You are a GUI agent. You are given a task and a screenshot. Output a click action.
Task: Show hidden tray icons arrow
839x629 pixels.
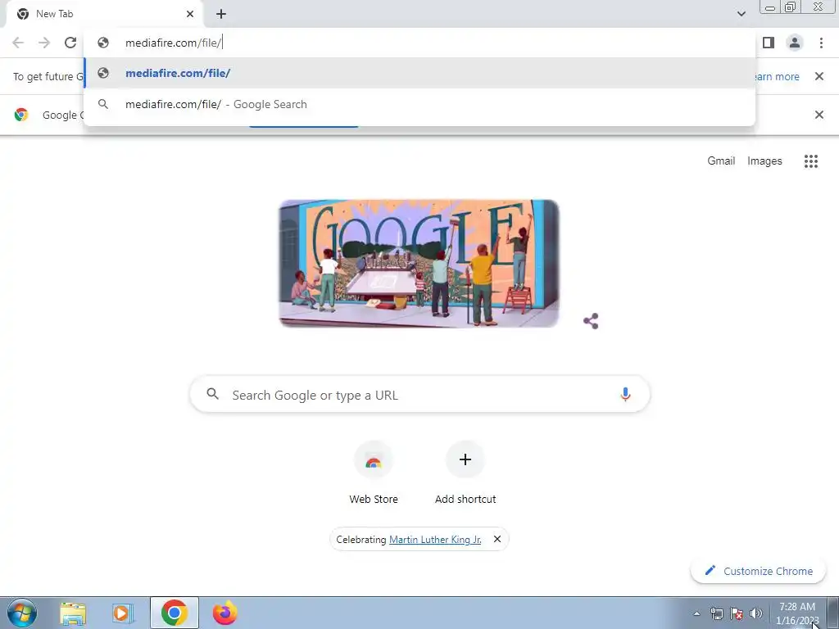[x=696, y=613]
